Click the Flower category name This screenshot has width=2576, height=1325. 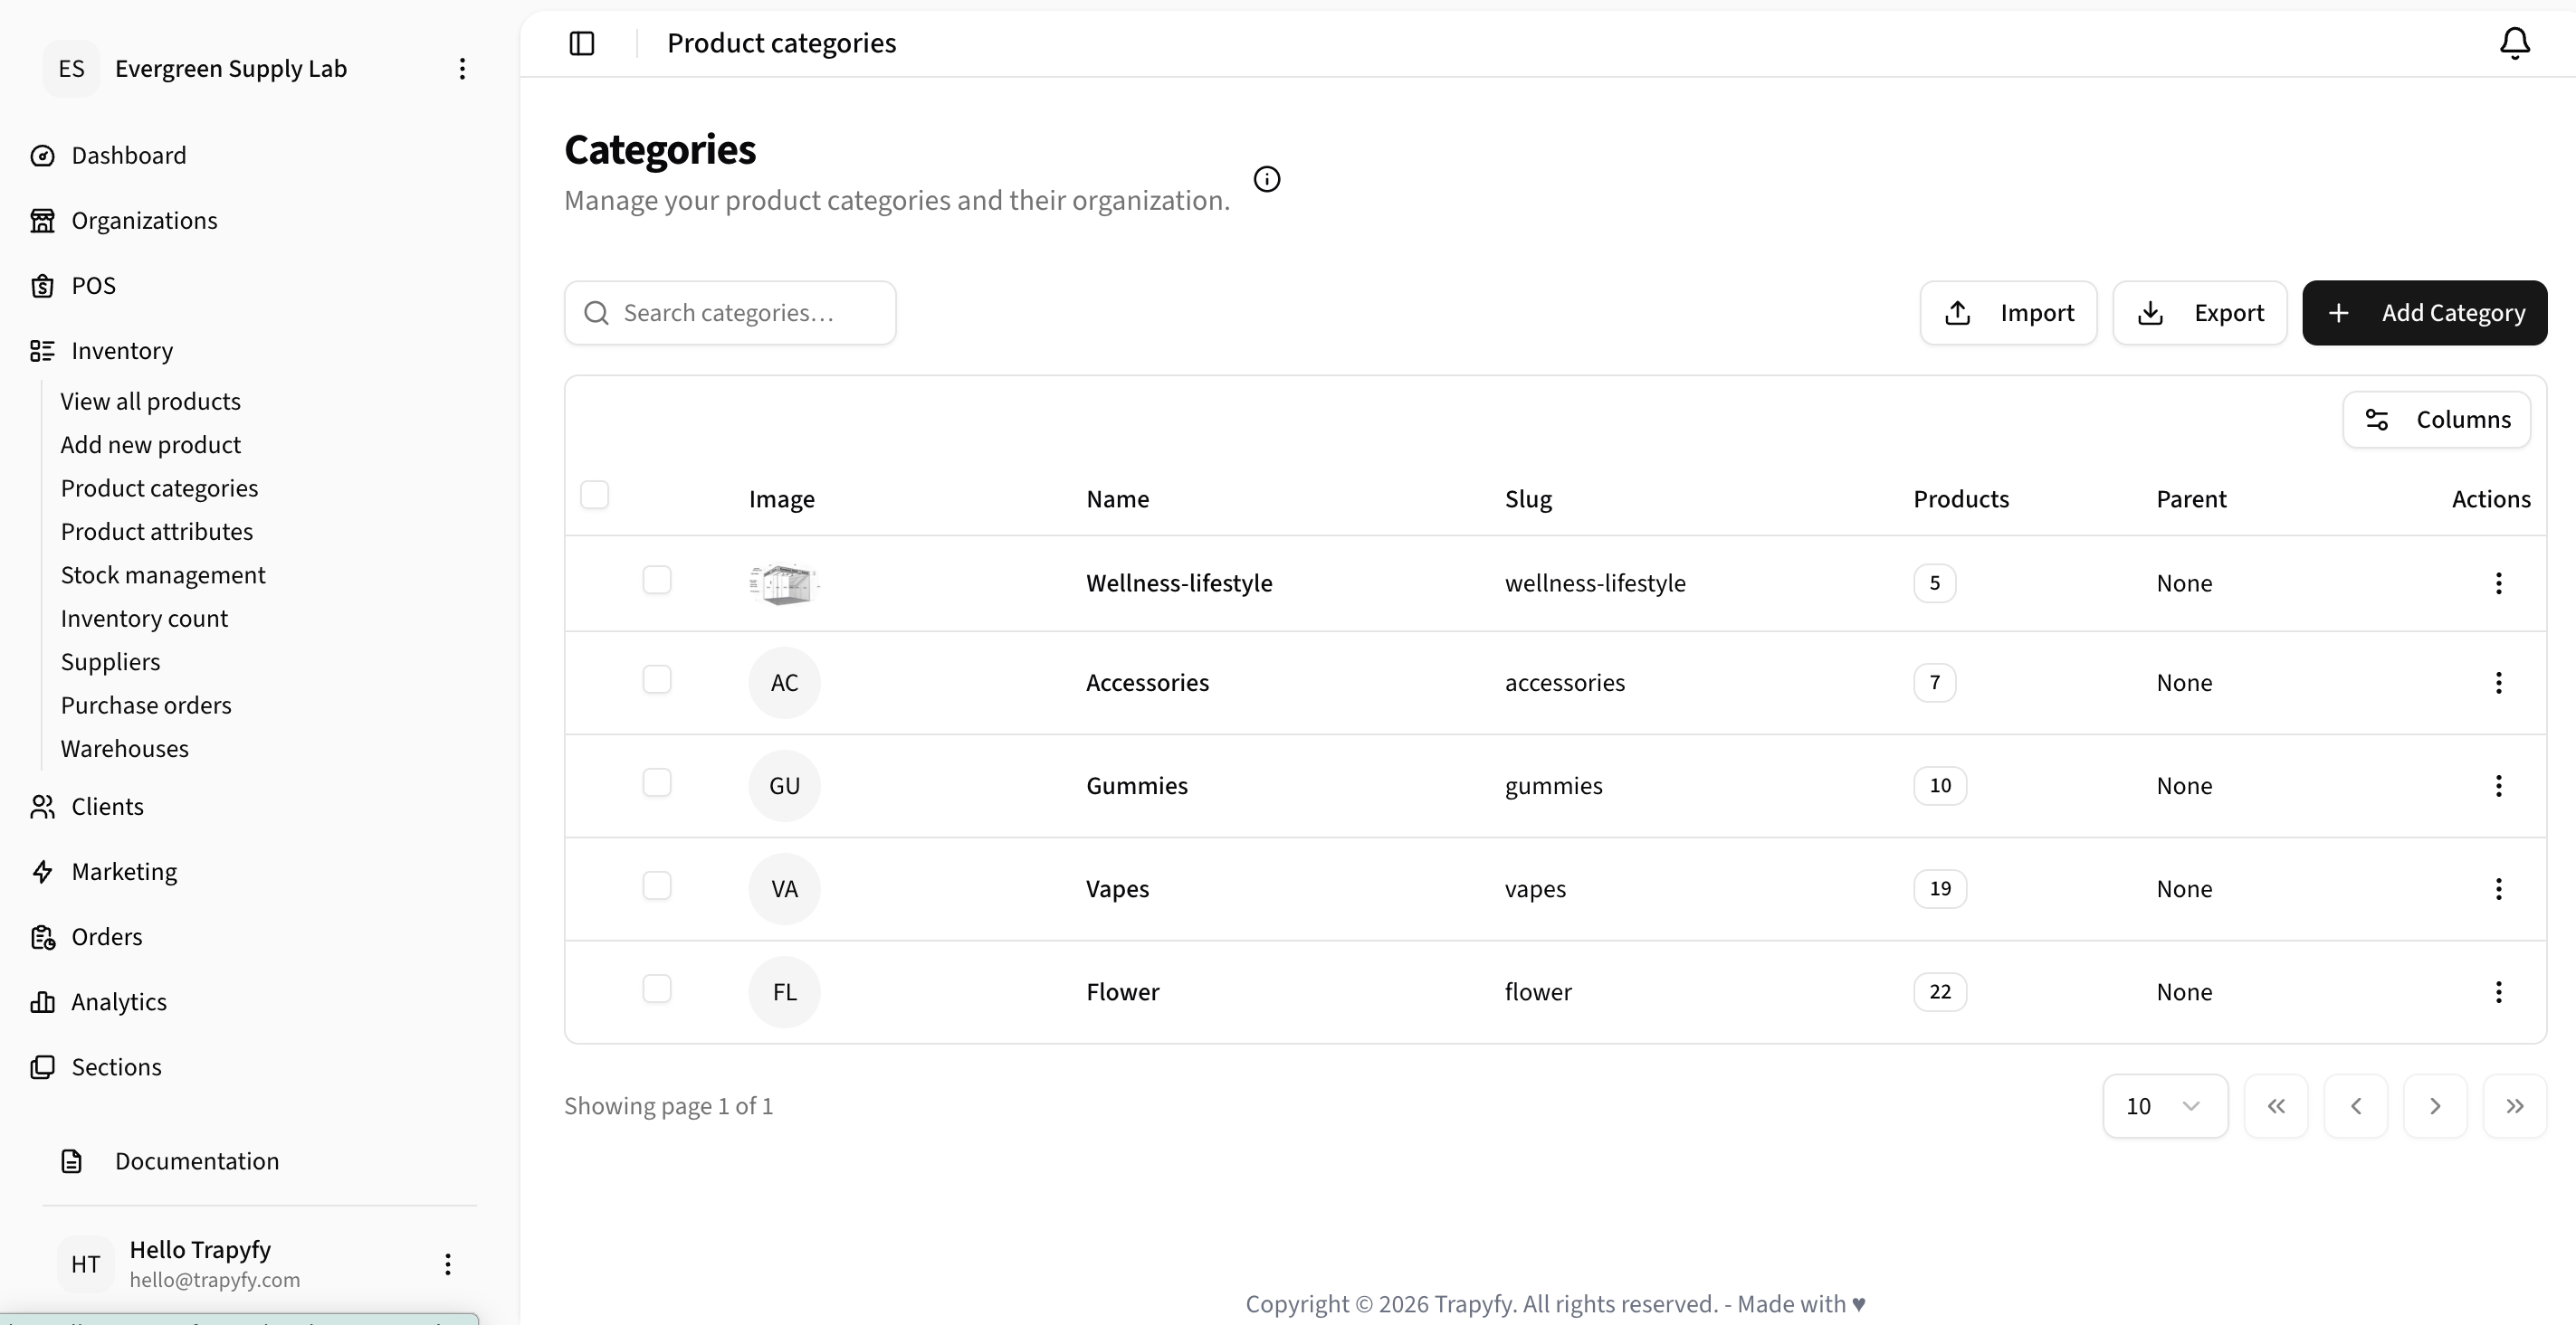tap(1122, 992)
